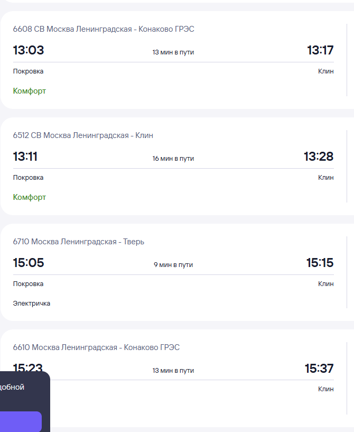Click the Покровка station under 13:03
Image resolution: width=354 pixels, height=432 pixels.
click(29, 71)
